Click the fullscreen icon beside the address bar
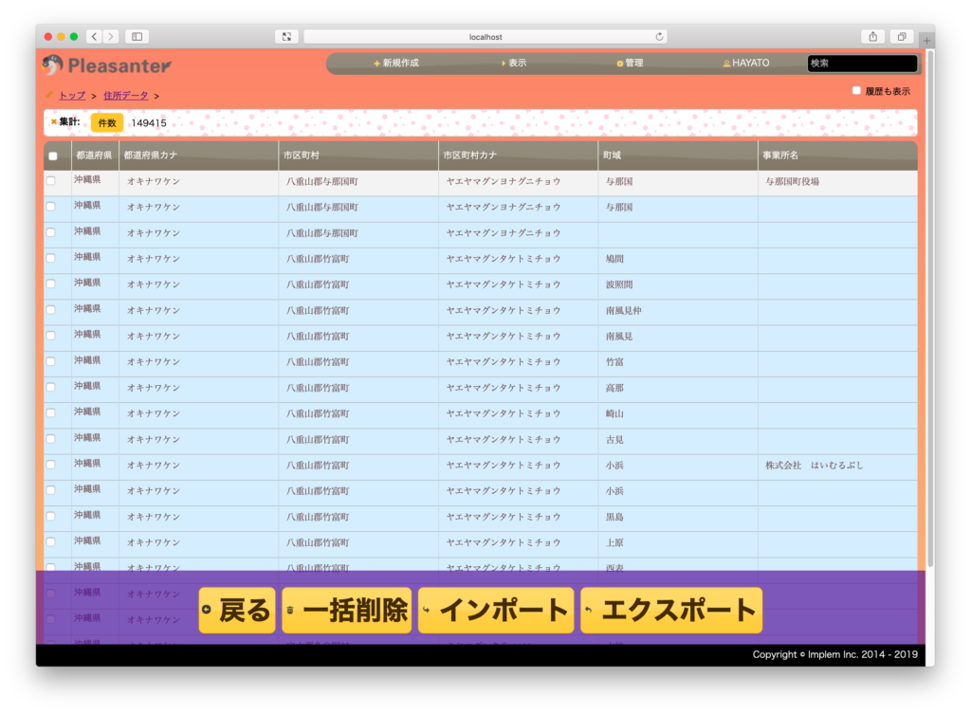The image size is (971, 714). [x=286, y=37]
